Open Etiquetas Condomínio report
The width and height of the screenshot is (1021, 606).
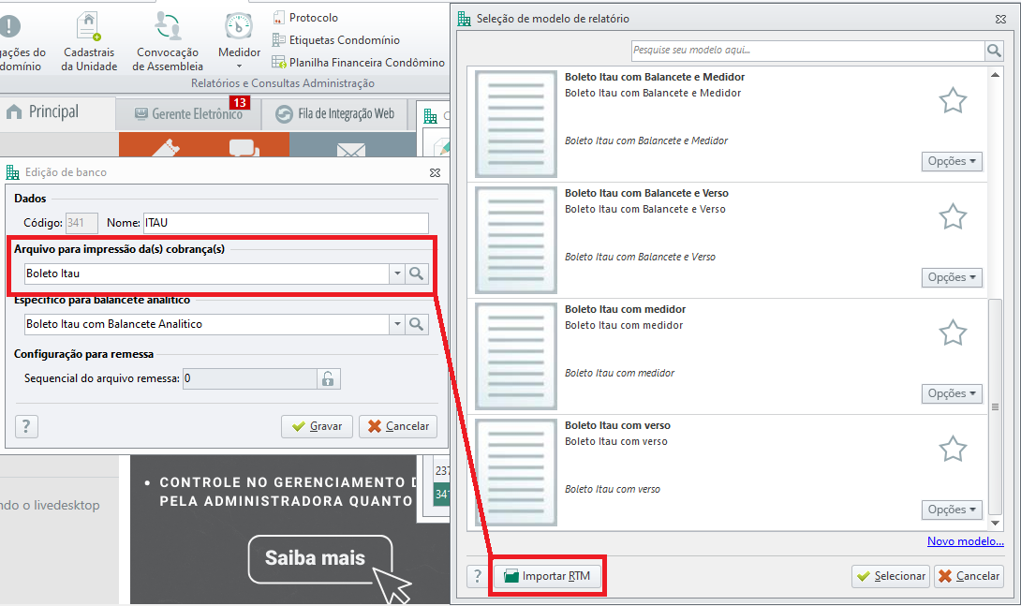[336, 39]
